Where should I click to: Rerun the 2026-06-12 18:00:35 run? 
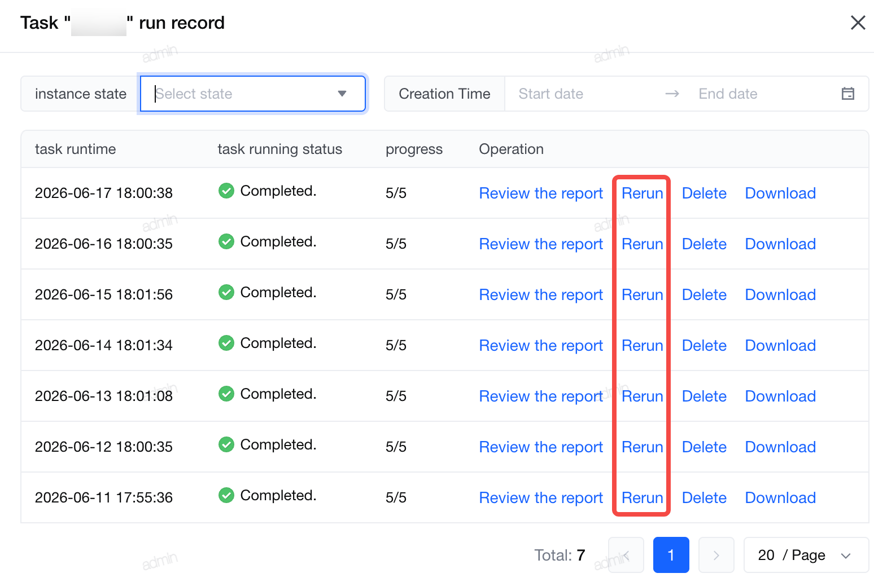(x=642, y=447)
